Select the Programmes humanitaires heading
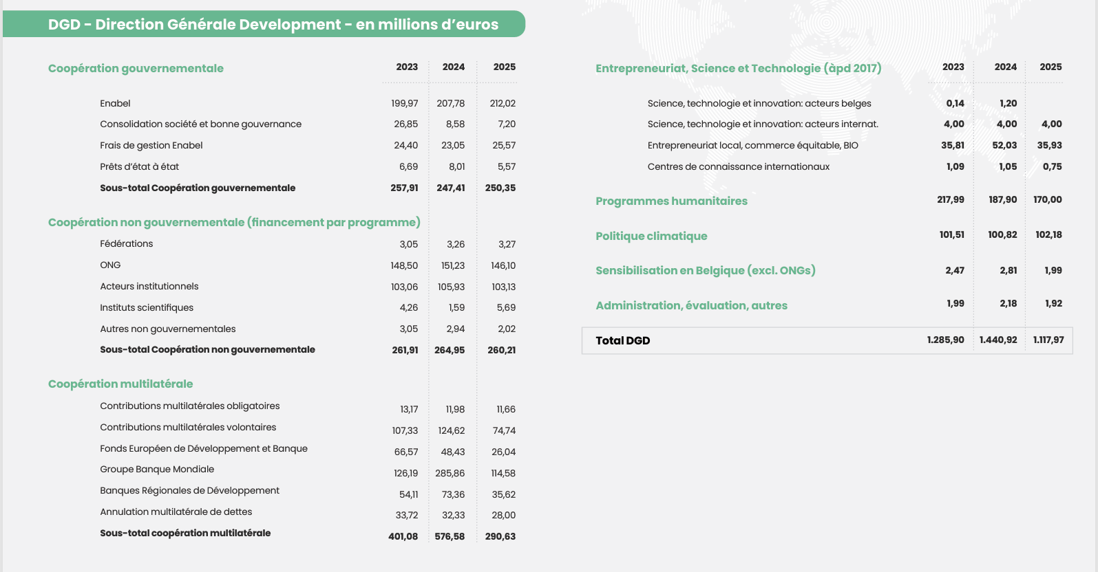 click(x=671, y=201)
